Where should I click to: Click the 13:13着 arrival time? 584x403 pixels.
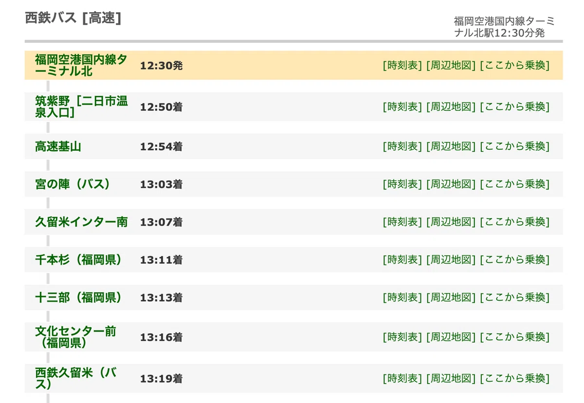pos(161,298)
